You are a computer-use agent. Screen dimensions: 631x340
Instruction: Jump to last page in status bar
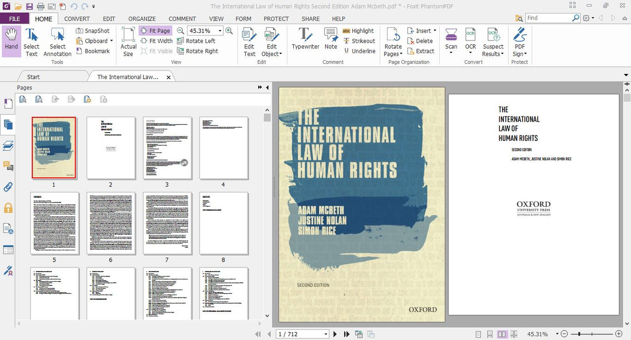point(347,334)
